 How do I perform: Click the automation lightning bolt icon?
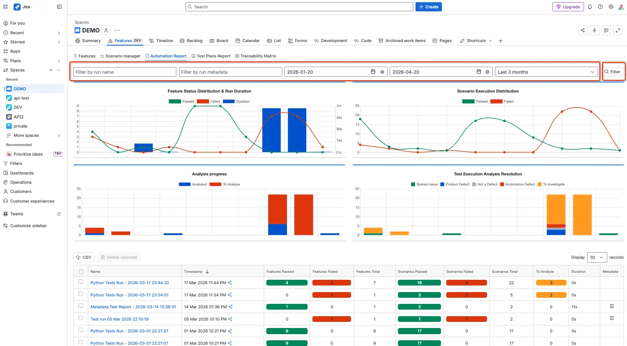(x=595, y=30)
